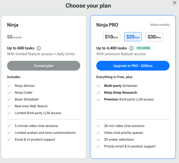
Task: Click the Ninja PRO plan title
Action: (x=107, y=25)
